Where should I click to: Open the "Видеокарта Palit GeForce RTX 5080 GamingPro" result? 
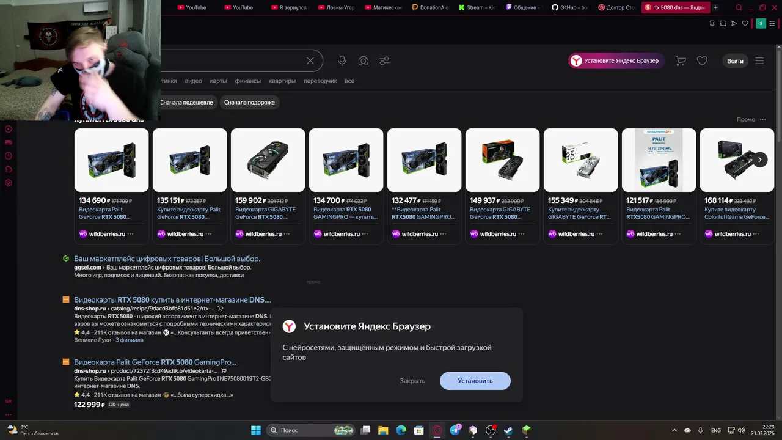155,362
